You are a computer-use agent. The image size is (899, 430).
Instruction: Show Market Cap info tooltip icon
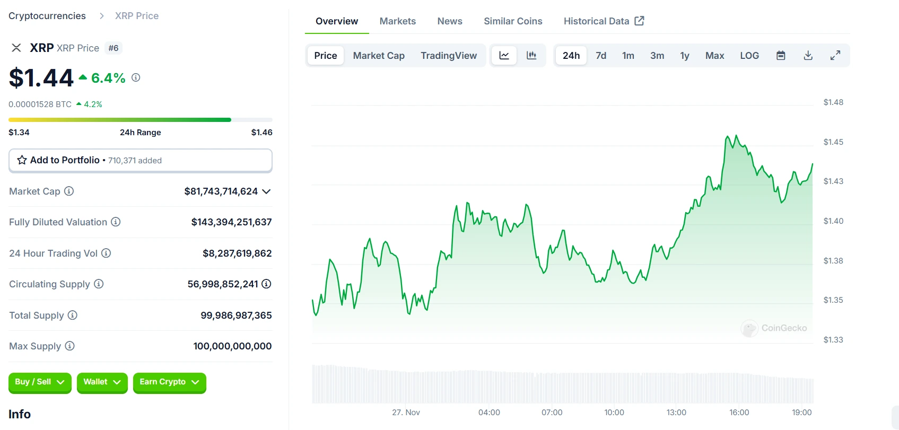click(x=69, y=191)
